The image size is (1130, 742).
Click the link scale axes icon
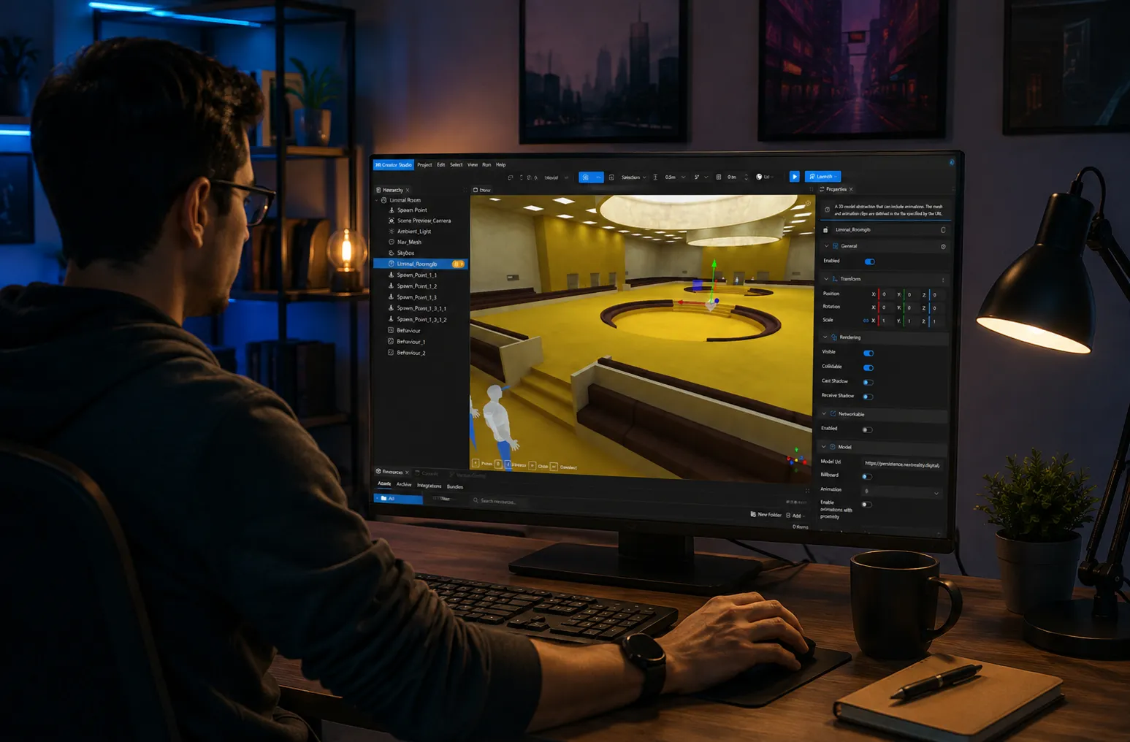tap(866, 321)
